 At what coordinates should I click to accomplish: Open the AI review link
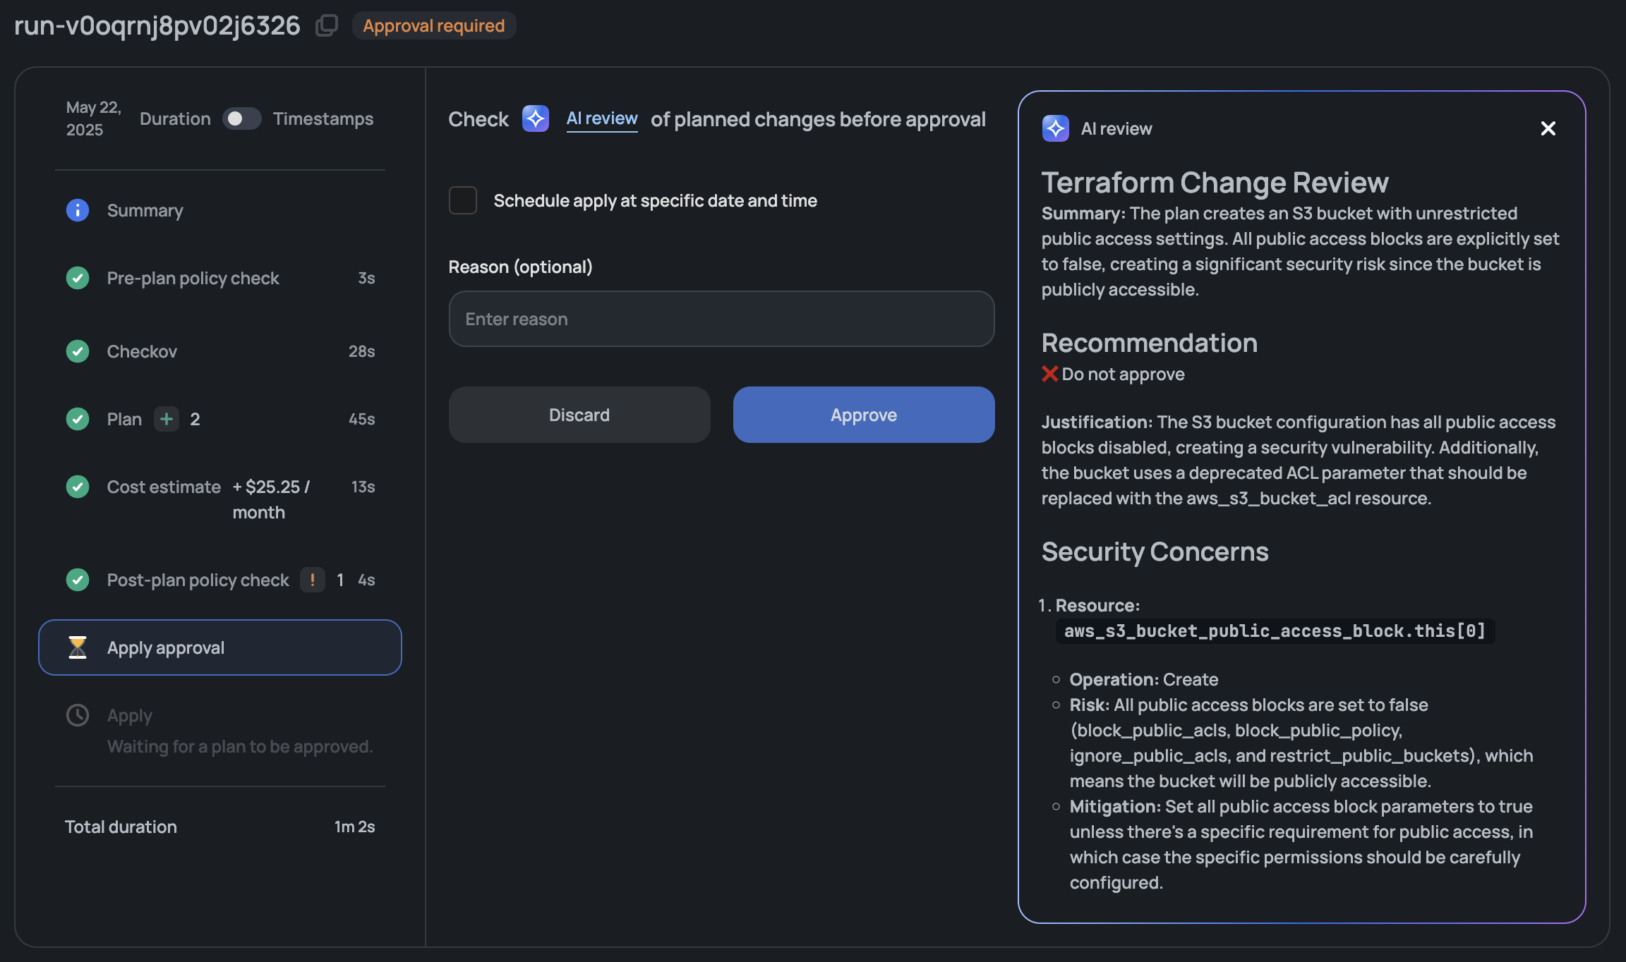click(602, 118)
